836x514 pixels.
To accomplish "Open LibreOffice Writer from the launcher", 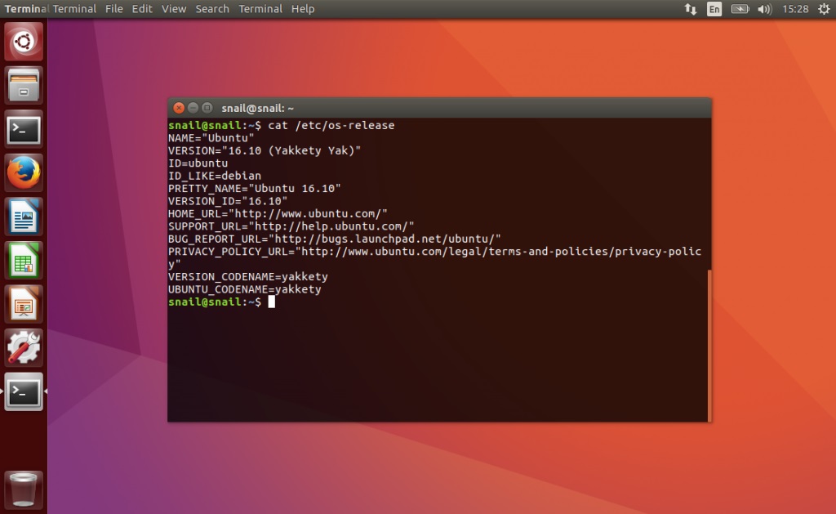I will (24, 217).
